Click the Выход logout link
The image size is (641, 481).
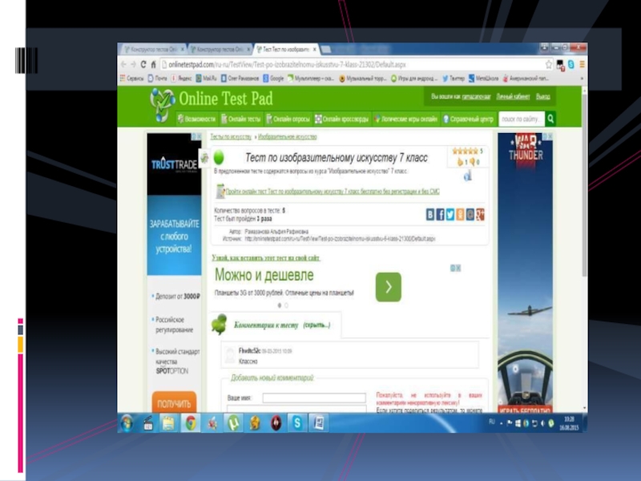(543, 97)
